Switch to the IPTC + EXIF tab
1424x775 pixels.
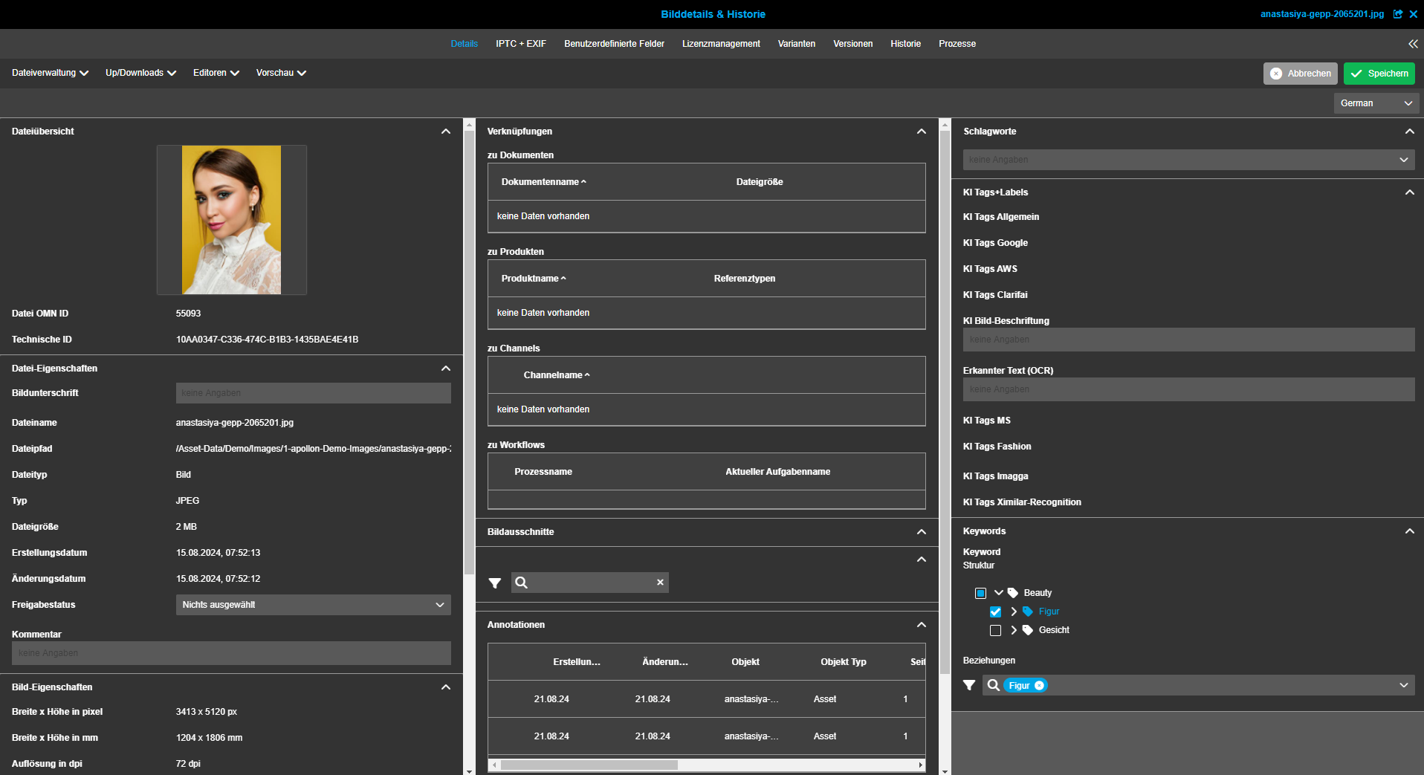tap(520, 44)
